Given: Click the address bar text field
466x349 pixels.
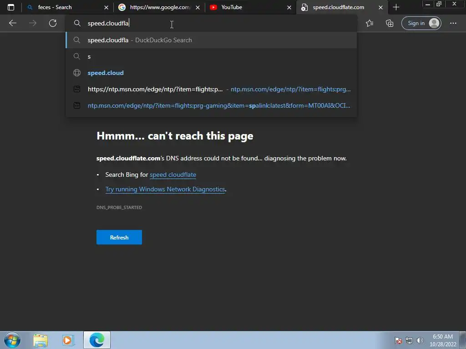Looking at the screenshot, I should click(x=211, y=23).
